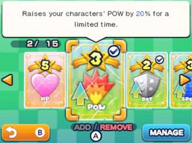Toggle the checkmark on the DEF card
Image resolution: width=192 pixels, height=143 pixels.
(160, 60)
